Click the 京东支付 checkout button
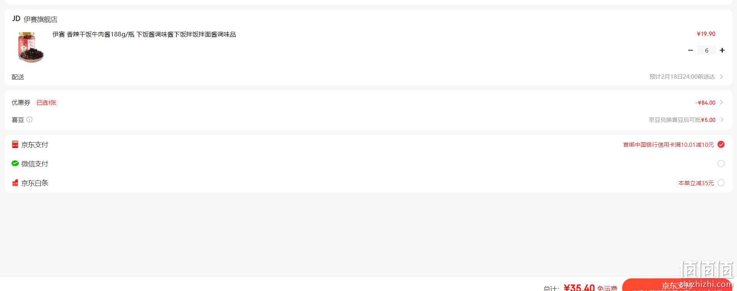The height and width of the screenshot is (291, 737). tap(677, 285)
